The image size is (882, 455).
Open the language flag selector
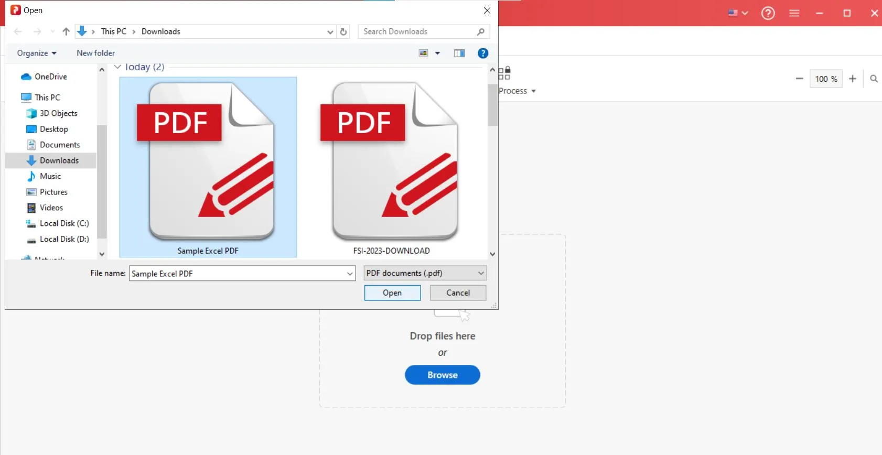tap(738, 13)
